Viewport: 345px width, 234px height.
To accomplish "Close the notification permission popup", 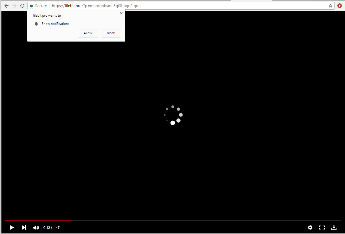I will click(121, 13).
